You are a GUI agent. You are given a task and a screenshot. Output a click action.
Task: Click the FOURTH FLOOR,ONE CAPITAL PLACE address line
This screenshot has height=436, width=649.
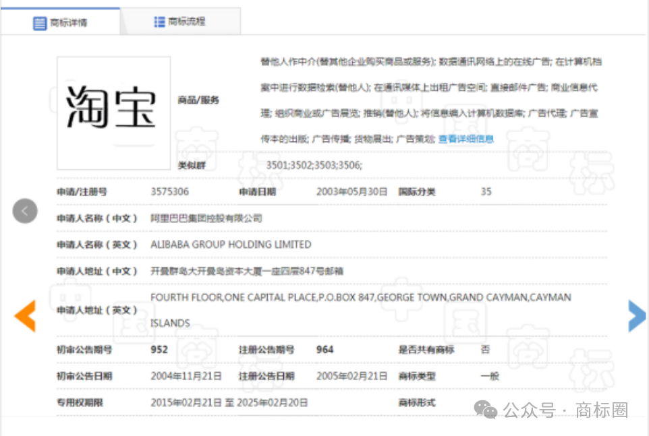point(361,298)
